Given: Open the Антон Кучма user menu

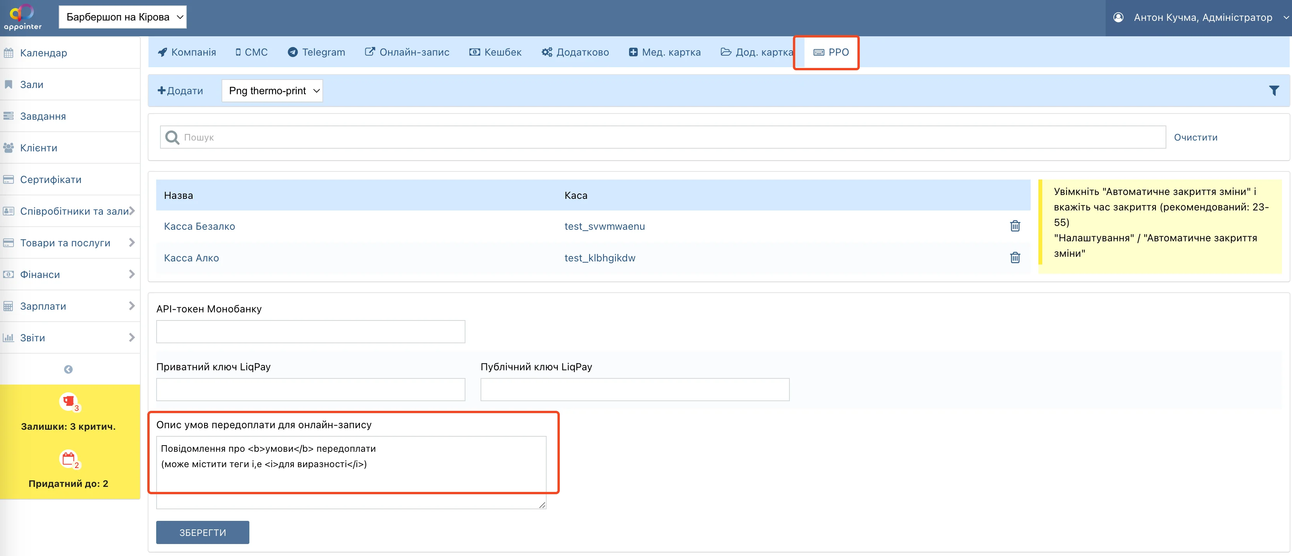Looking at the screenshot, I should tap(1202, 17).
